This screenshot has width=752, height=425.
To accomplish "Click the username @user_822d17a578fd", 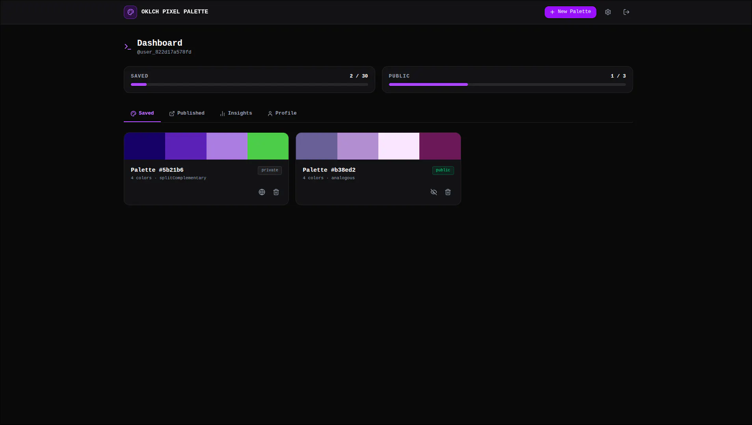I will pyautogui.click(x=164, y=52).
